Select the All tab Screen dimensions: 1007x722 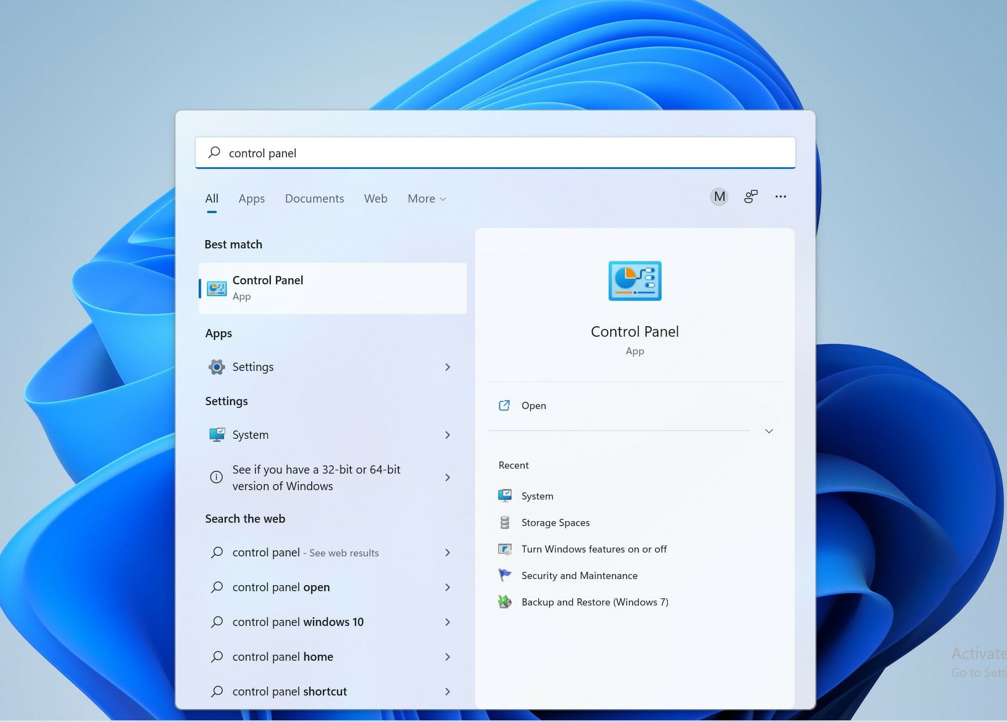[x=212, y=198]
